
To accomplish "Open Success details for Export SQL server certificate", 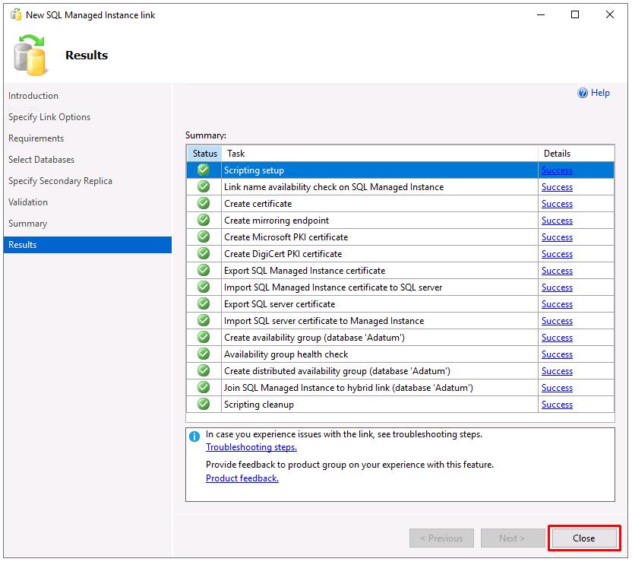I will [x=557, y=304].
